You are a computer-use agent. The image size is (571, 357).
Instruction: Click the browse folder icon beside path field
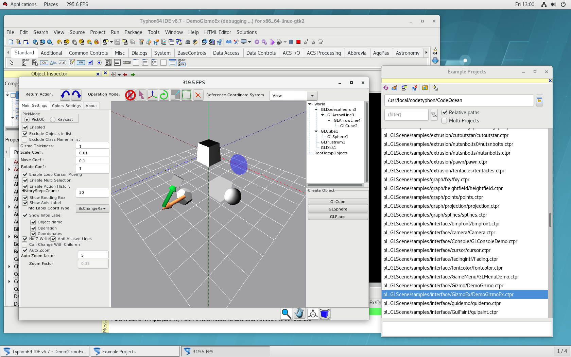[x=539, y=100]
